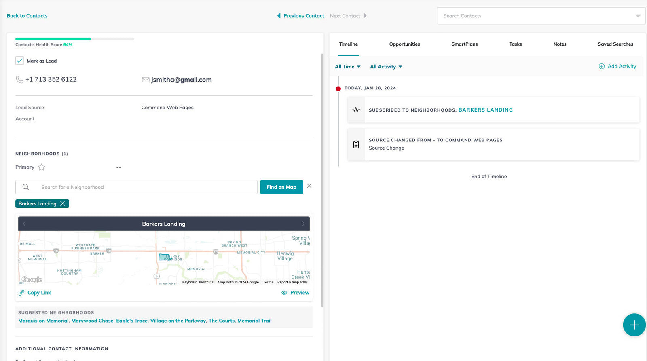Click the round plus floating button

pos(634,325)
